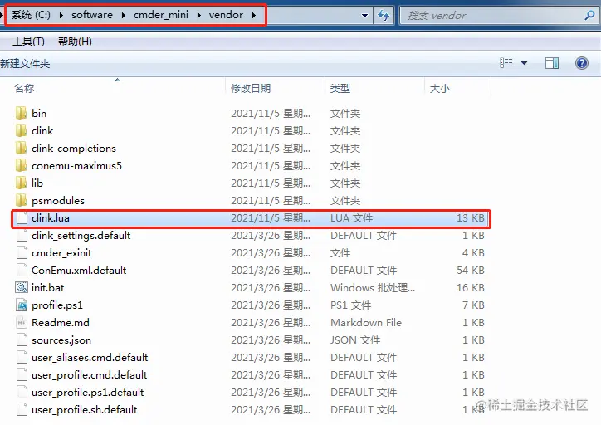Open the address bar history dropdown
This screenshot has height=425, width=601.
click(x=365, y=16)
